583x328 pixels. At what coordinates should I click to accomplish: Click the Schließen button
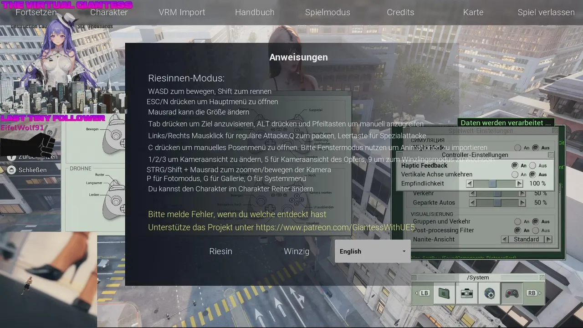(32, 170)
